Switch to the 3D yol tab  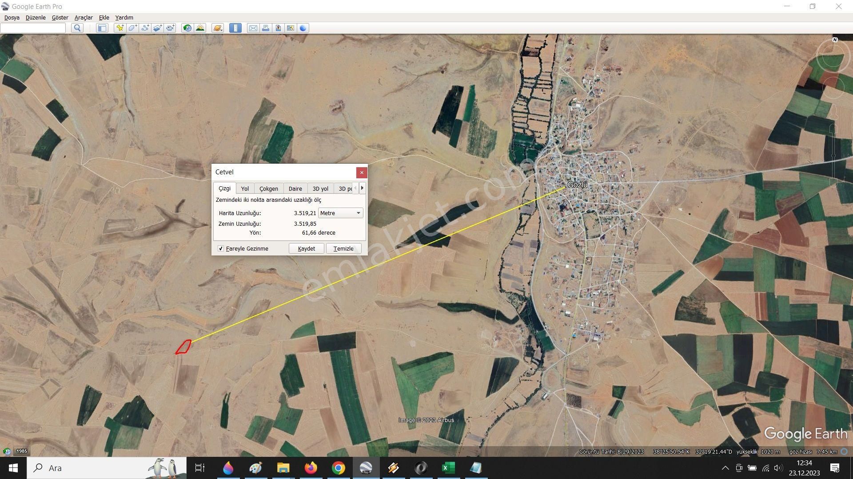(320, 188)
